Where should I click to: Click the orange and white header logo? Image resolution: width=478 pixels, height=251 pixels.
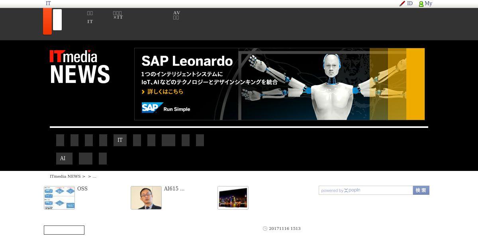coord(52,21)
